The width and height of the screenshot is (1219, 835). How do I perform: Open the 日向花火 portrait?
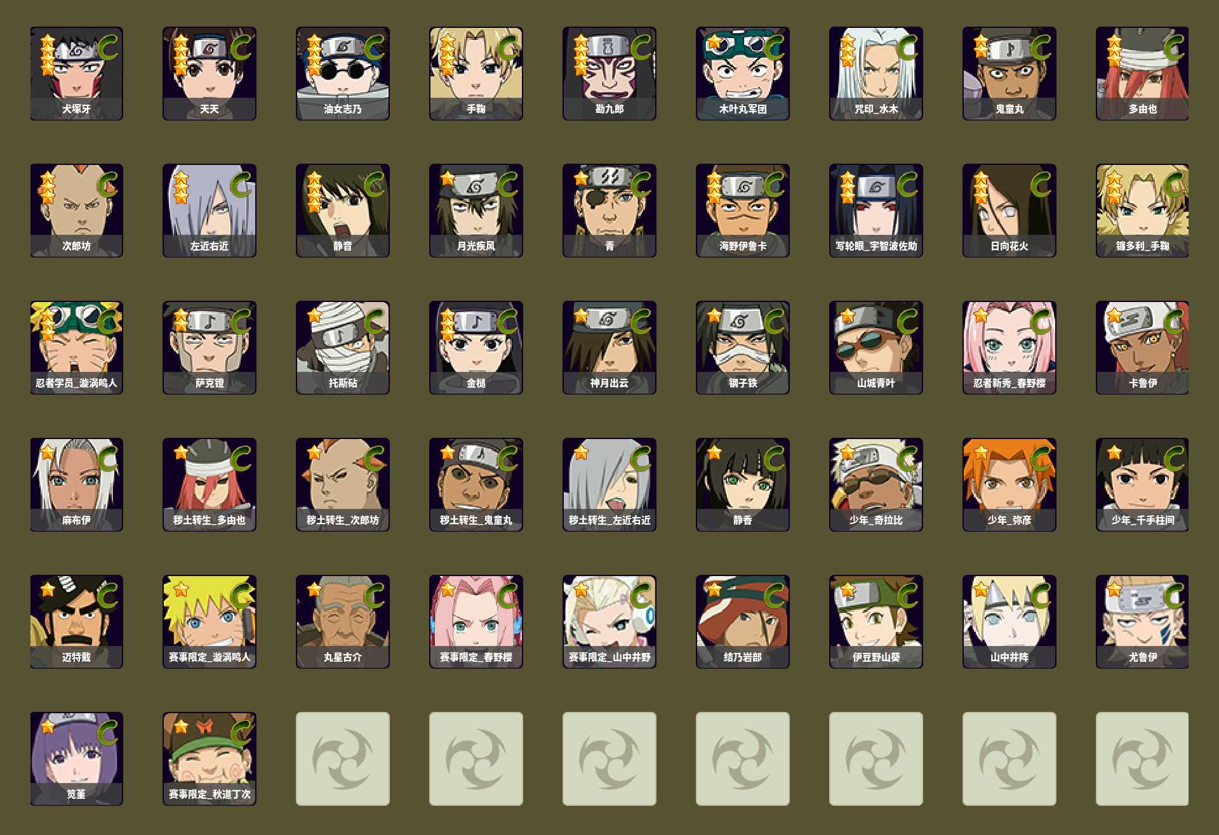[x=1009, y=211]
